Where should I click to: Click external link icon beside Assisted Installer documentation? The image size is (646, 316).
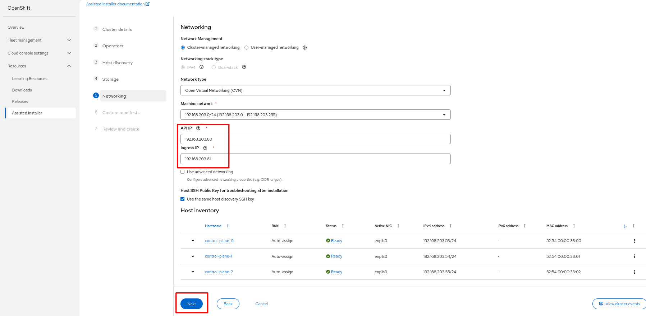point(147,4)
